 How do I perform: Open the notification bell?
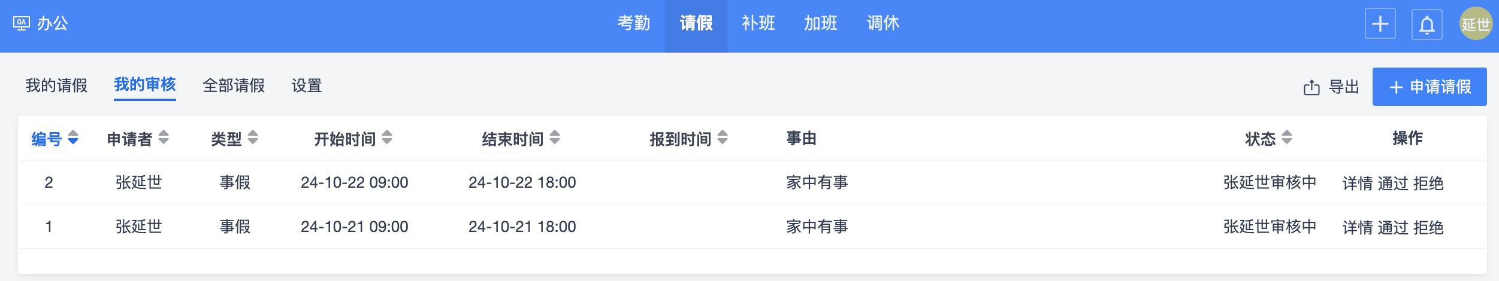click(x=1427, y=25)
